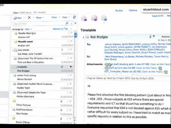The height and width of the screenshot is (128, 171).
Task: Click the red flag on Rob Brydges header
Action: (x=154, y=37)
